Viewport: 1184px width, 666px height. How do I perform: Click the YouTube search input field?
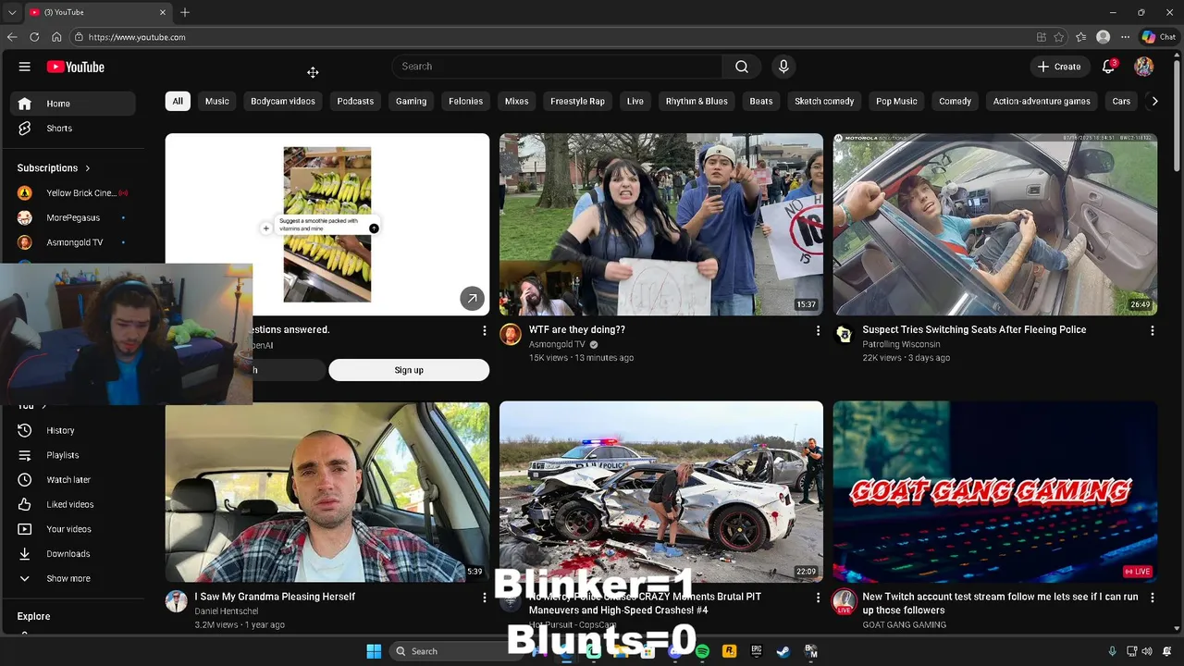[x=558, y=67]
